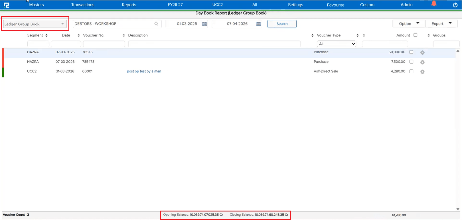Click the Search button
Screen dimensions: 462x220
[282, 24]
